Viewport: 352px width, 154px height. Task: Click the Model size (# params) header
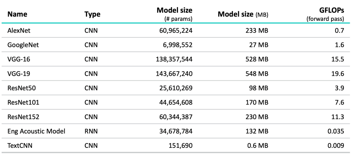click(175, 10)
